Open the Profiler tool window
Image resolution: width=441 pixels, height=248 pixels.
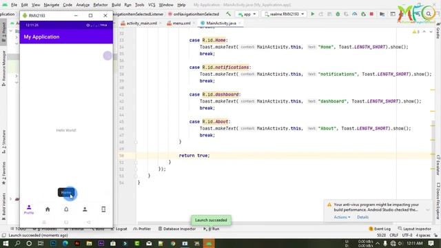pos(142,229)
